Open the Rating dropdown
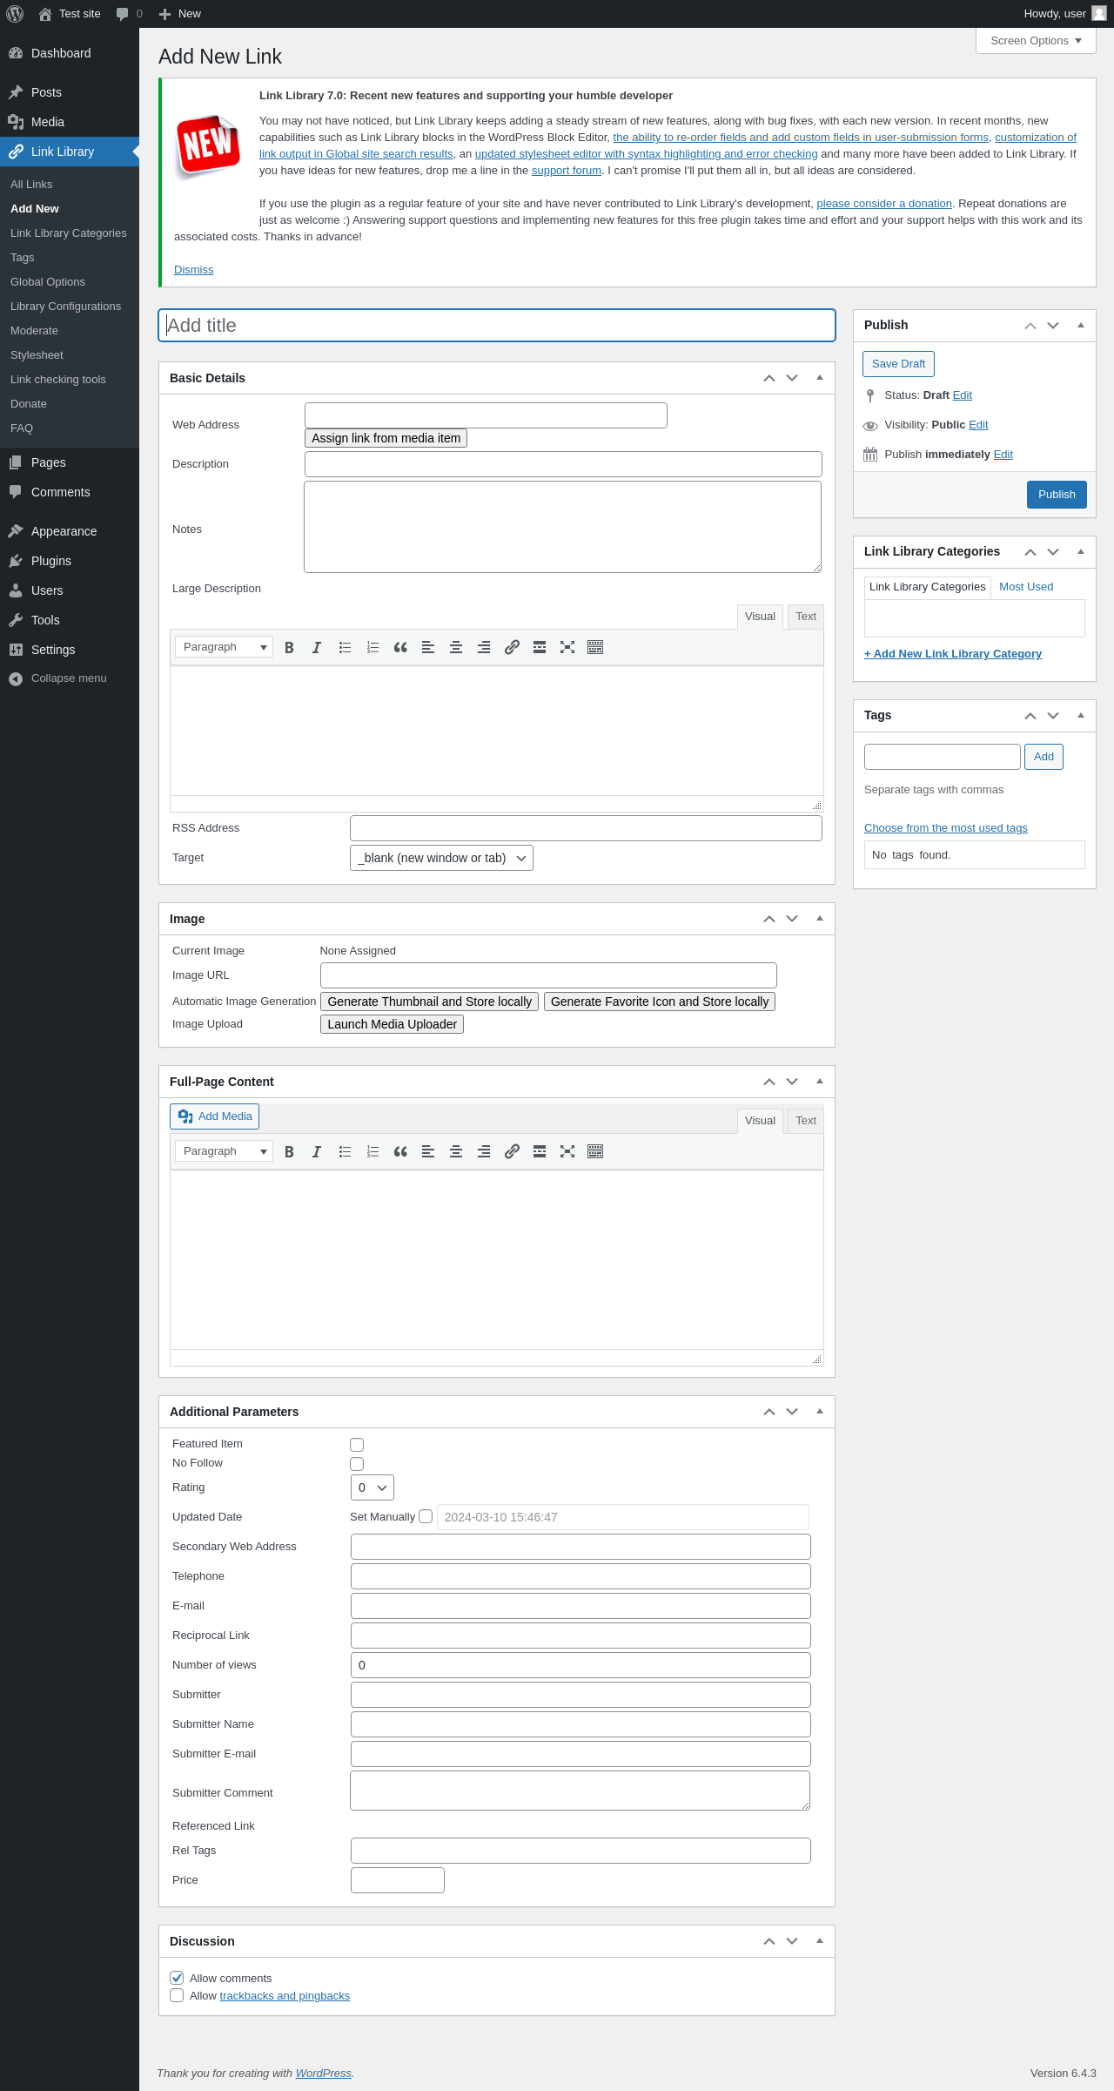Viewport: 1114px width, 2091px height. tap(372, 1487)
